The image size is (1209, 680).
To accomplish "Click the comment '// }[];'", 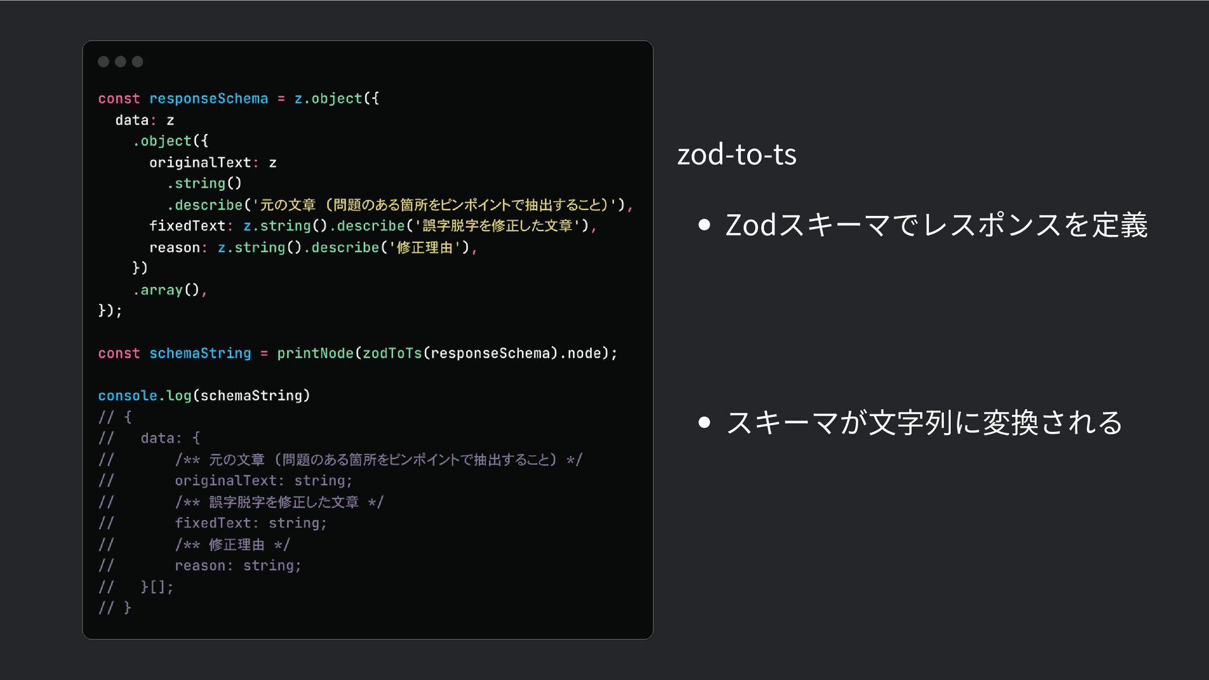I will click(x=135, y=587).
